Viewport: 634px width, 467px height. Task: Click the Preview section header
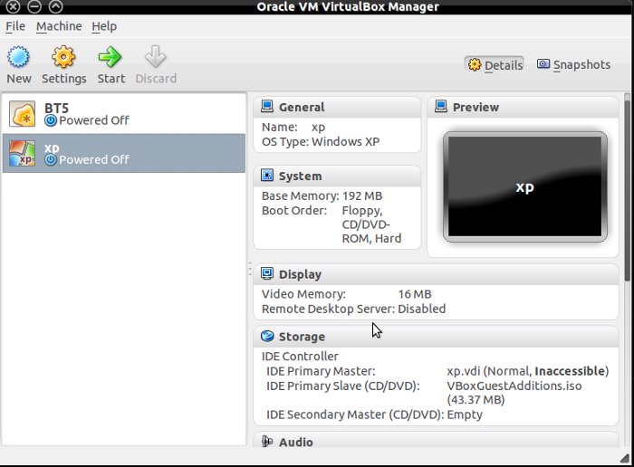[x=523, y=107]
